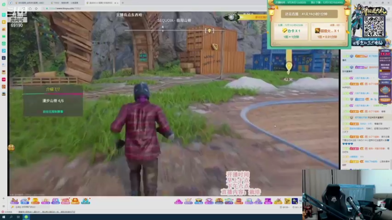Screen dimensions: 392x220
Task: Open a new browser tab with plus
Action: (123, 3)
